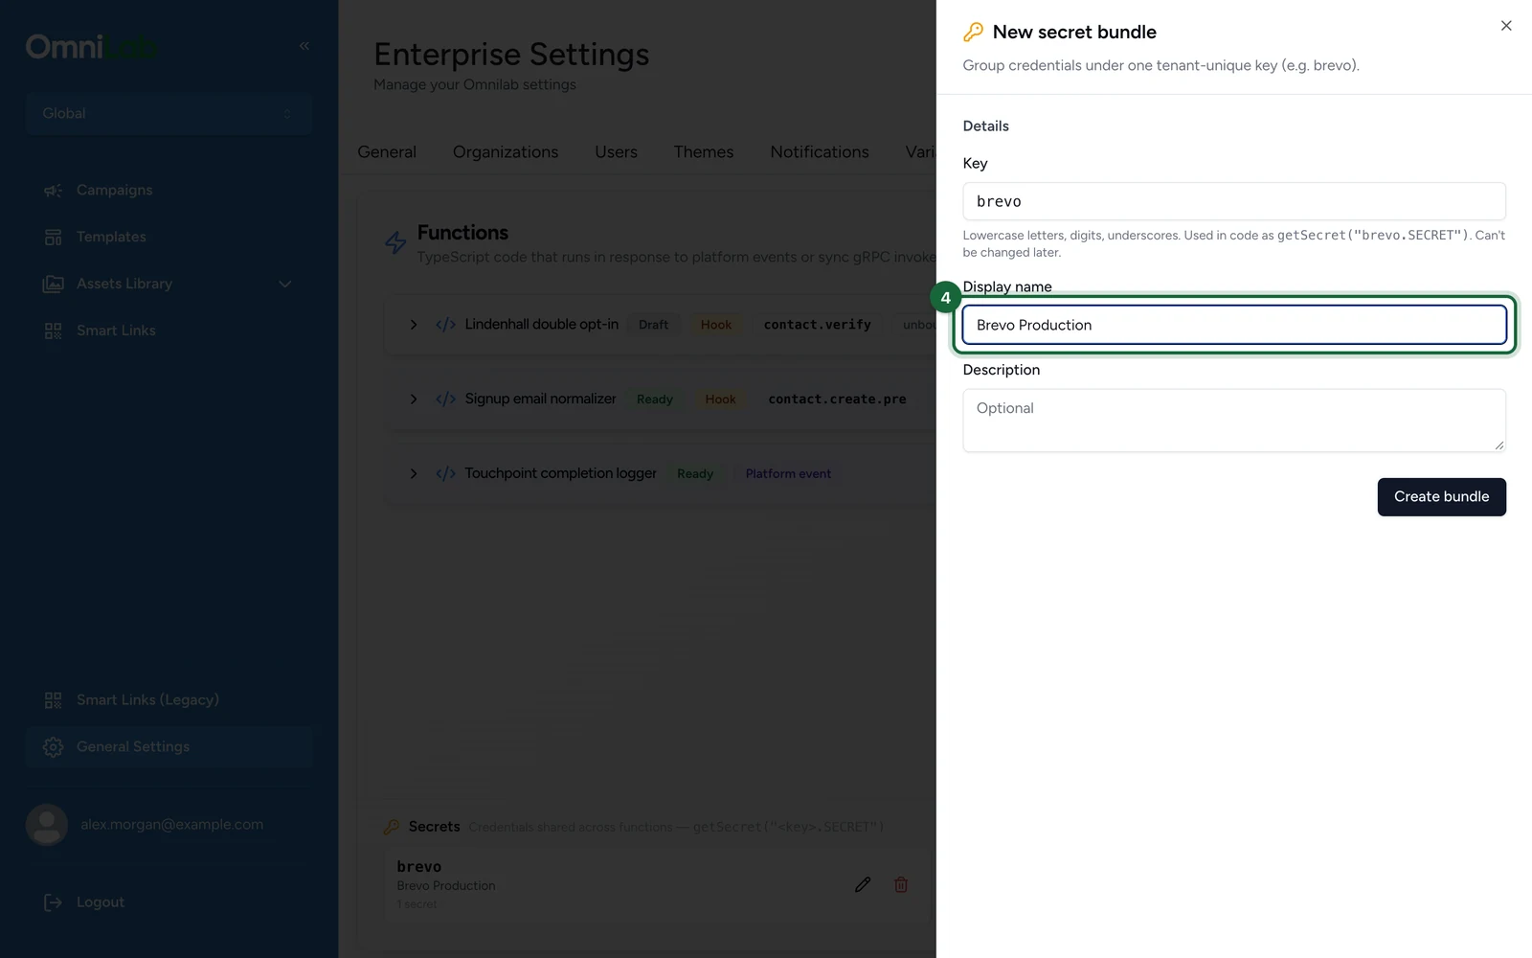Collapse the sidebar with the double-chevron icon
Image resolution: width=1532 pixels, height=958 pixels.
(304, 45)
